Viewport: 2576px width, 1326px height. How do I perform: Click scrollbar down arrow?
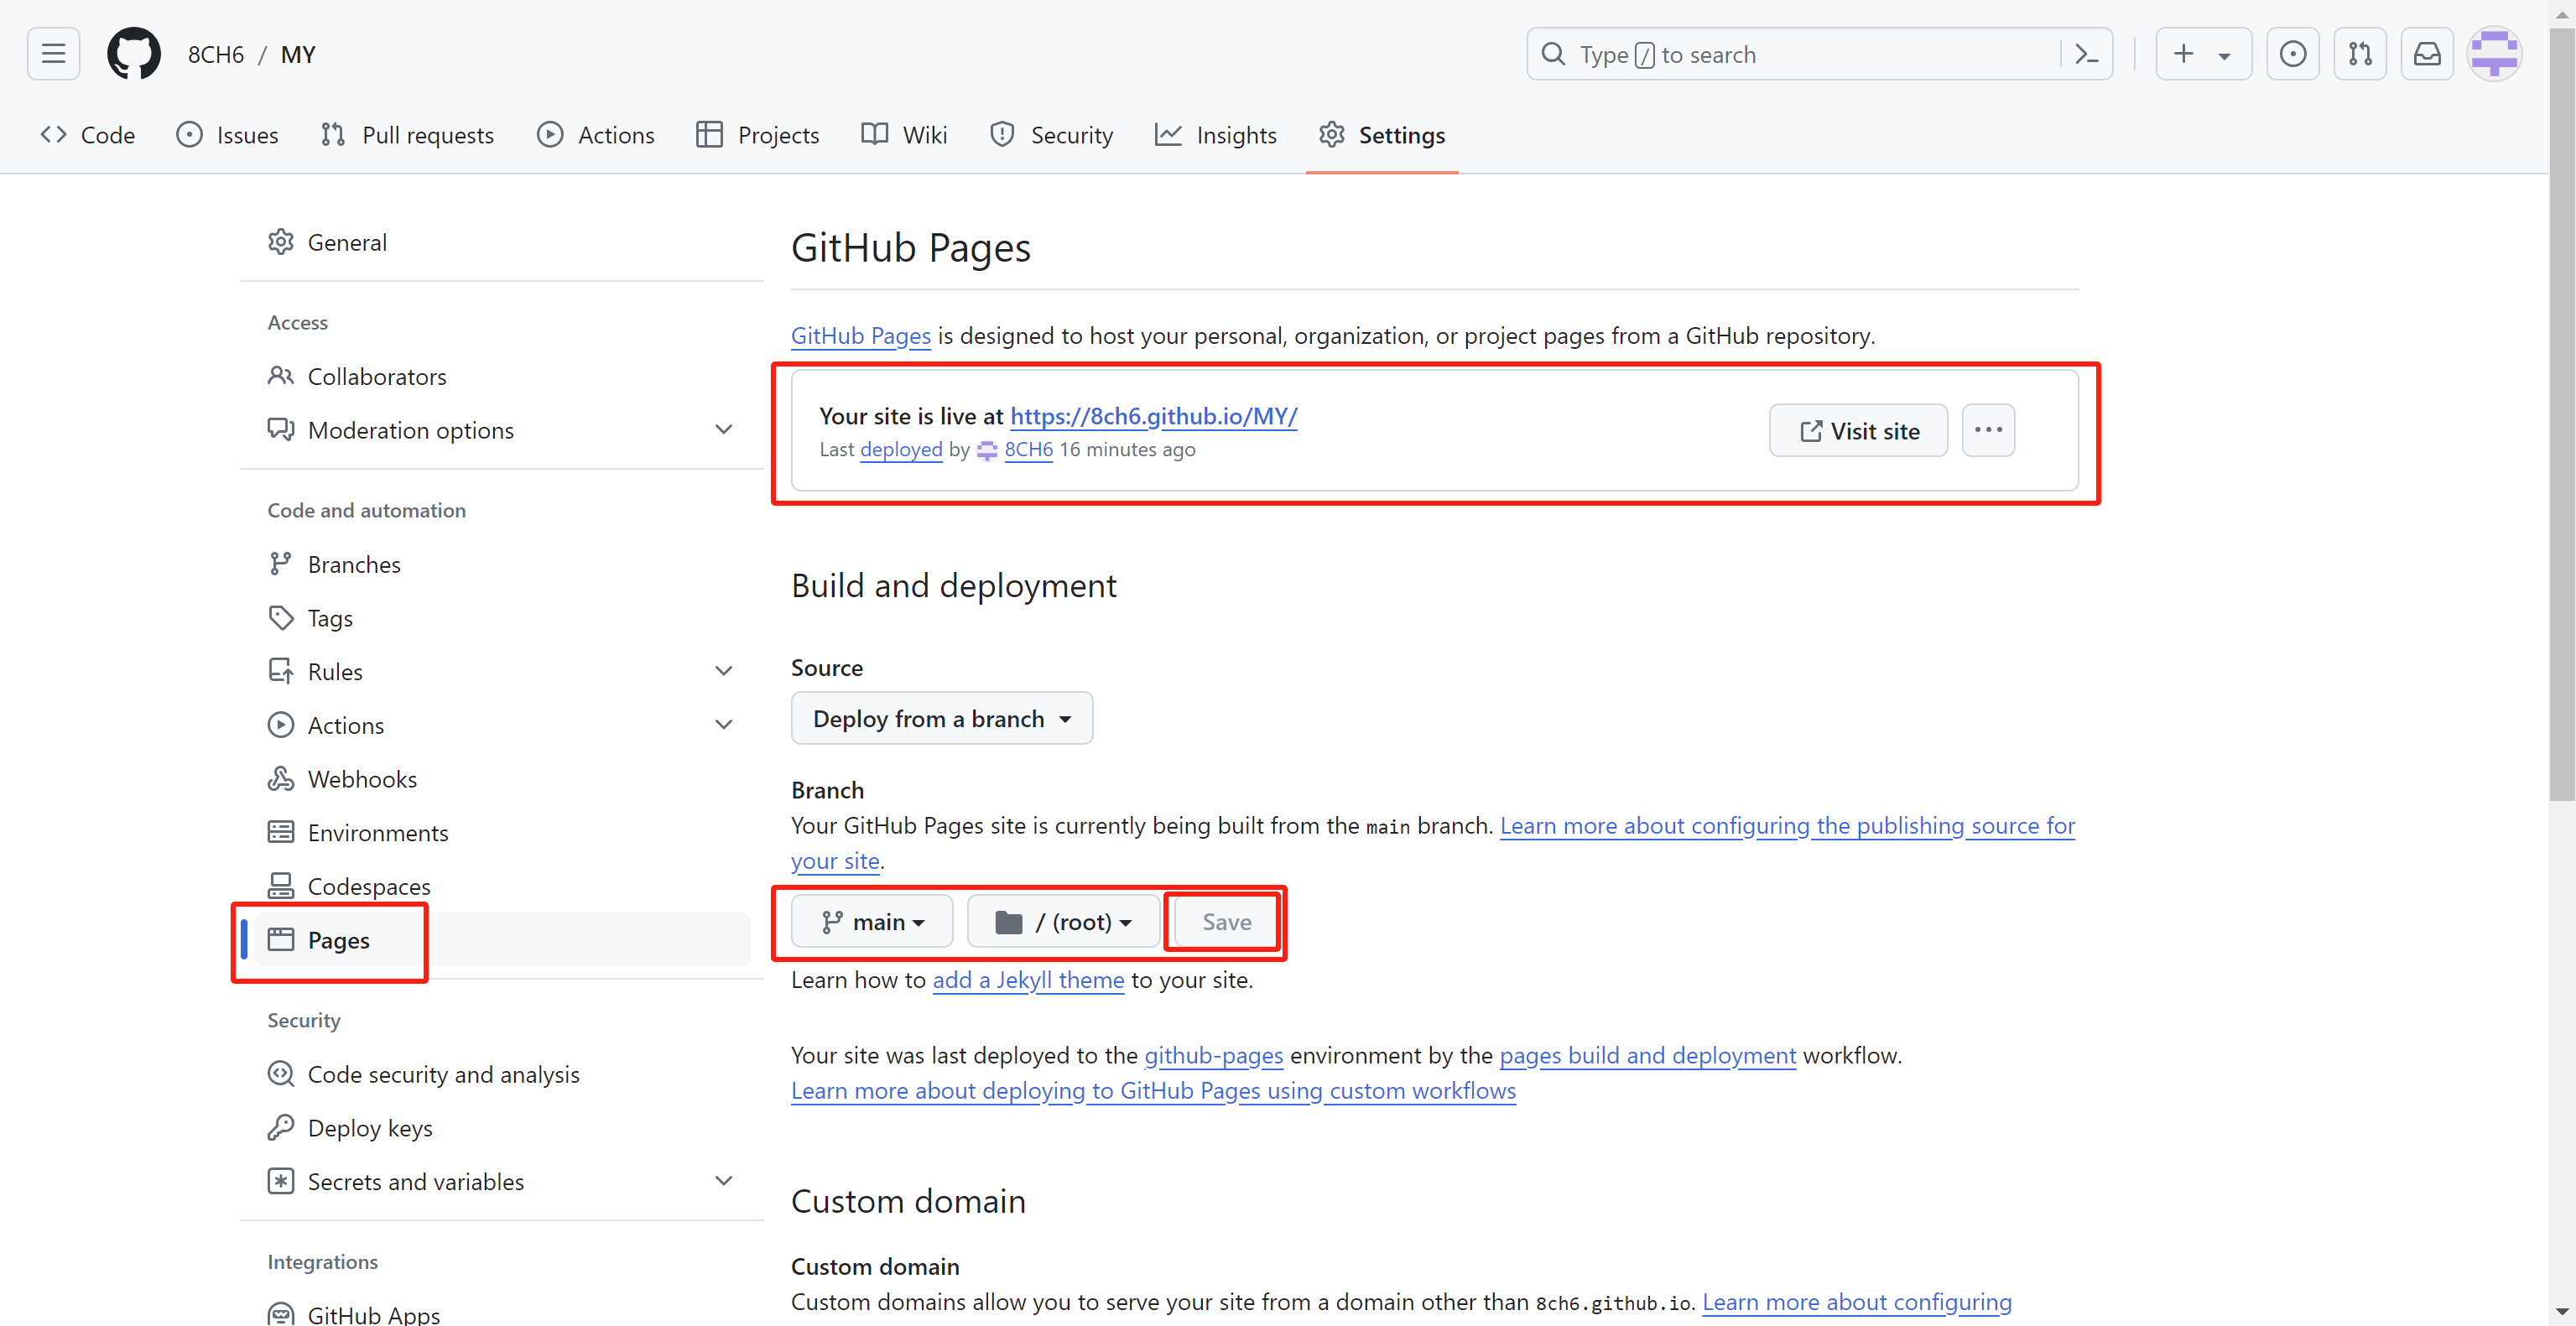2561,1310
